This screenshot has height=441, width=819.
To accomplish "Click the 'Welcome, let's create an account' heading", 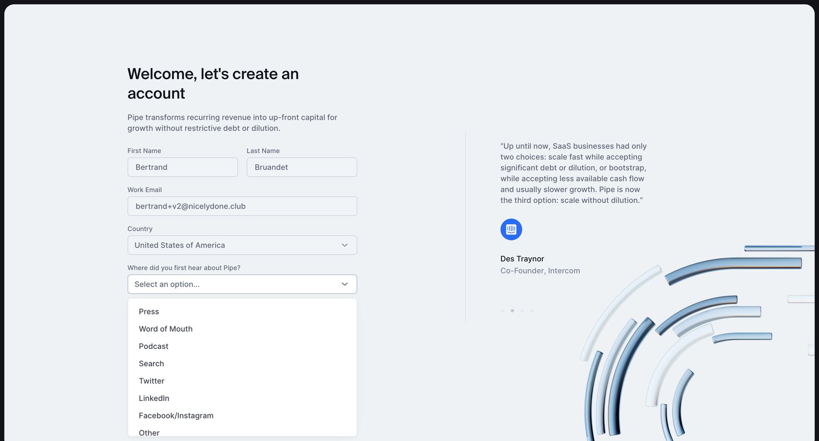I will (213, 83).
